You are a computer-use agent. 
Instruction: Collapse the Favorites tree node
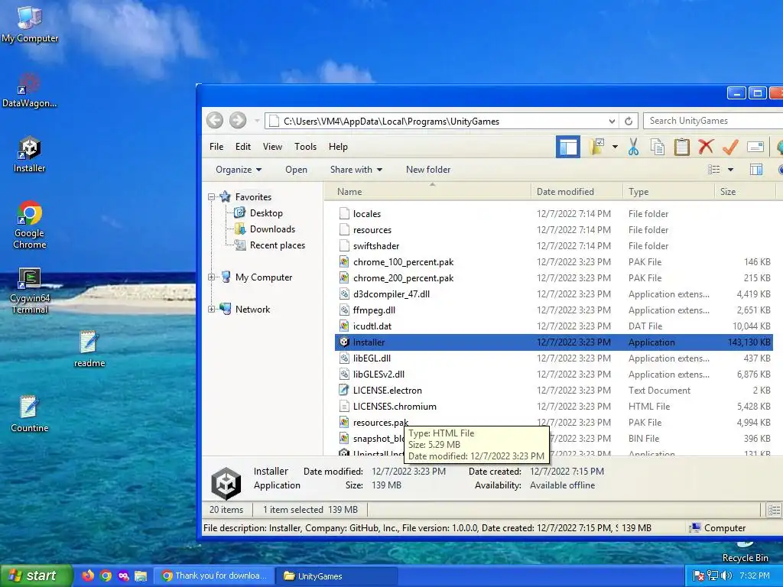point(211,197)
